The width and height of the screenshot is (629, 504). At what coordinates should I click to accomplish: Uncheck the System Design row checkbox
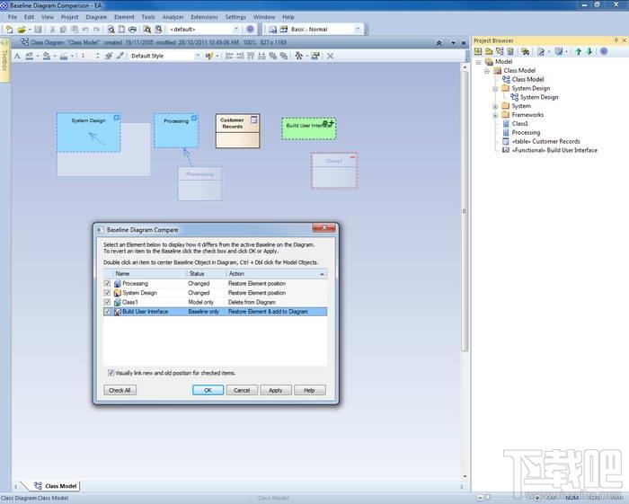tap(107, 293)
